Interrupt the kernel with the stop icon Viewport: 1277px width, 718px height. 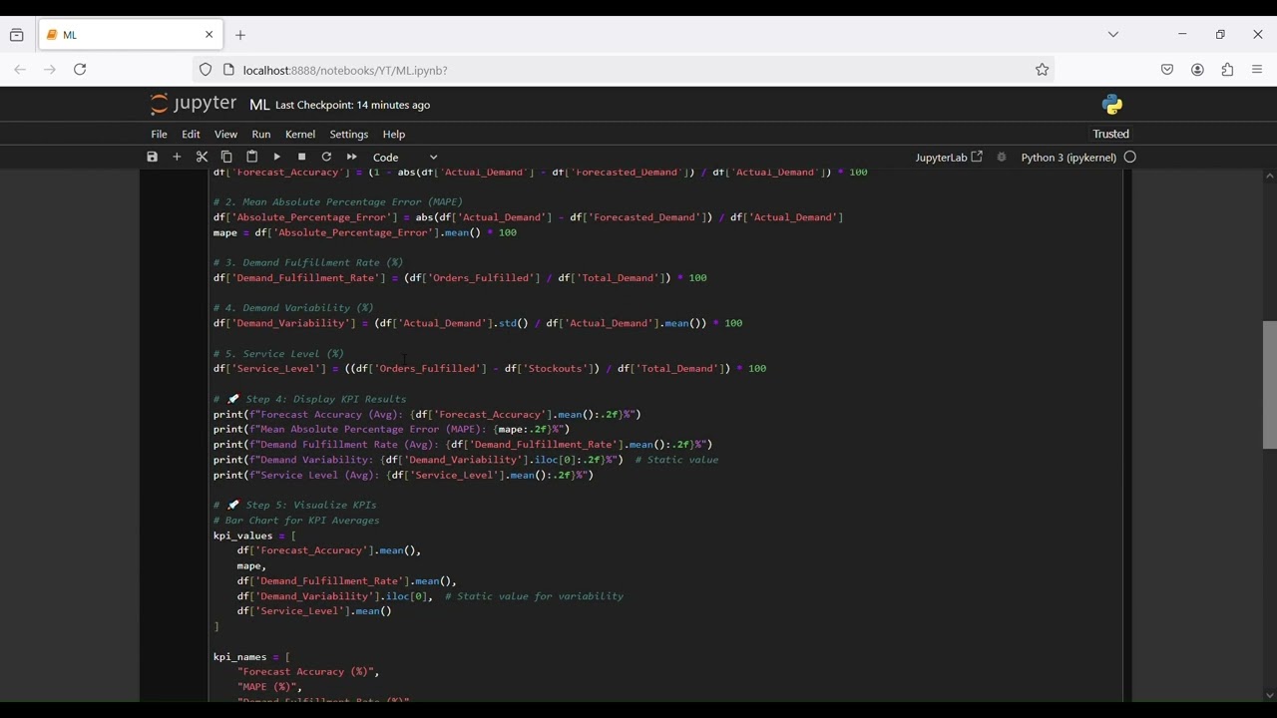tap(302, 158)
